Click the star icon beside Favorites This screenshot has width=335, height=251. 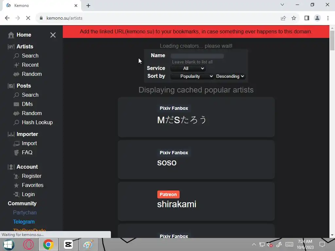pos(16,185)
